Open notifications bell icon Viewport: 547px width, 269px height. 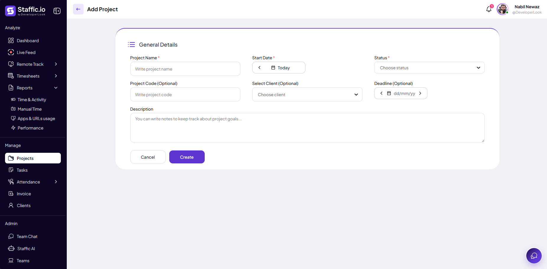(489, 9)
